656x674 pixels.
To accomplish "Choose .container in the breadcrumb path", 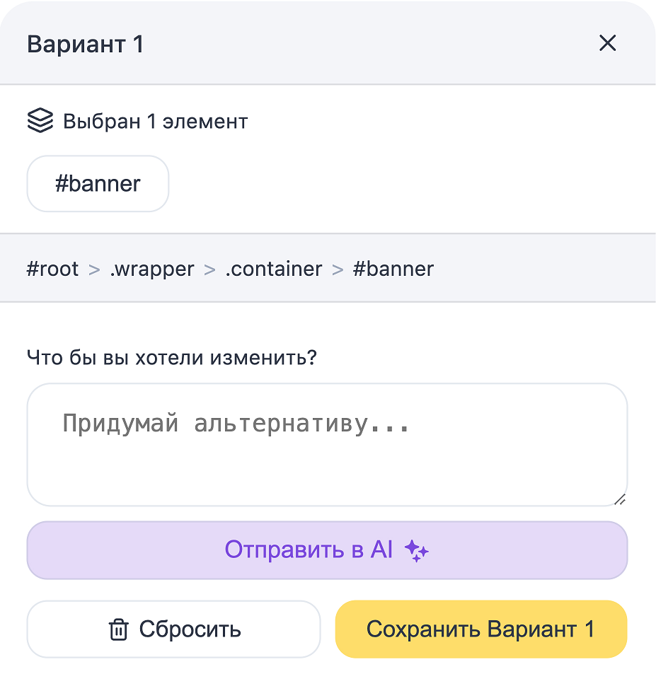I will click(273, 269).
